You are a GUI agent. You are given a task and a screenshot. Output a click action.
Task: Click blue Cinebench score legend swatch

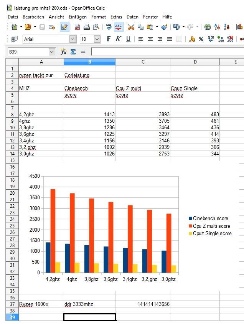tap(190, 218)
